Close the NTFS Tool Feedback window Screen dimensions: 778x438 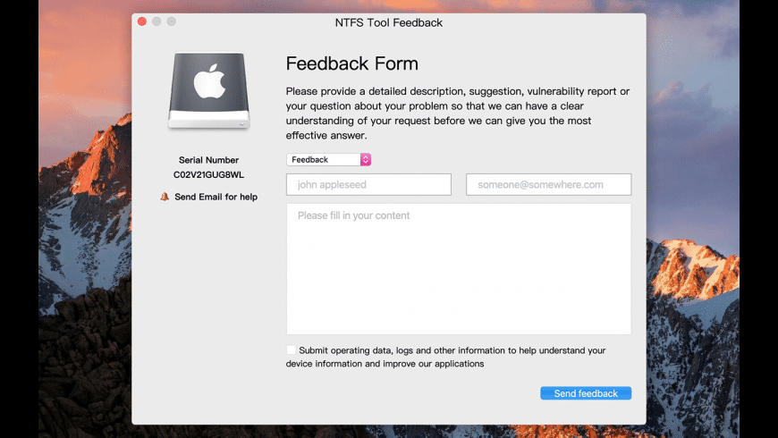click(142, 21)
